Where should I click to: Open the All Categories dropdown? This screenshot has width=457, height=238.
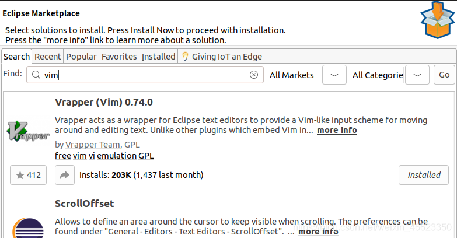[417, 75]
